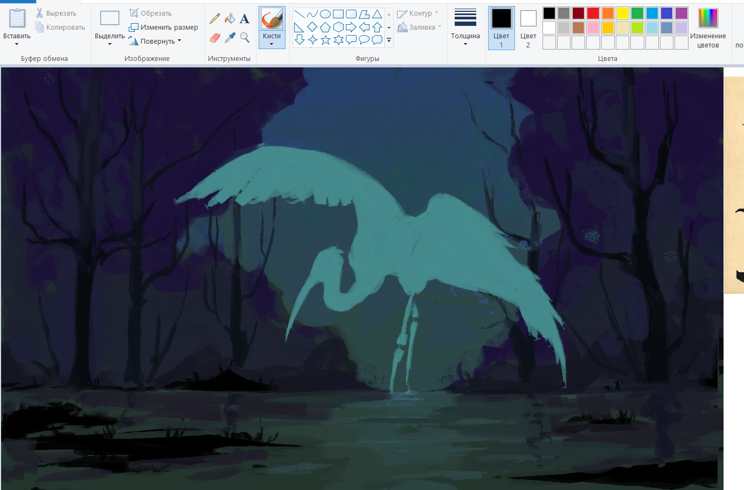Choose the polygon shape
The image size is (744, 490).
click(364, 14)
